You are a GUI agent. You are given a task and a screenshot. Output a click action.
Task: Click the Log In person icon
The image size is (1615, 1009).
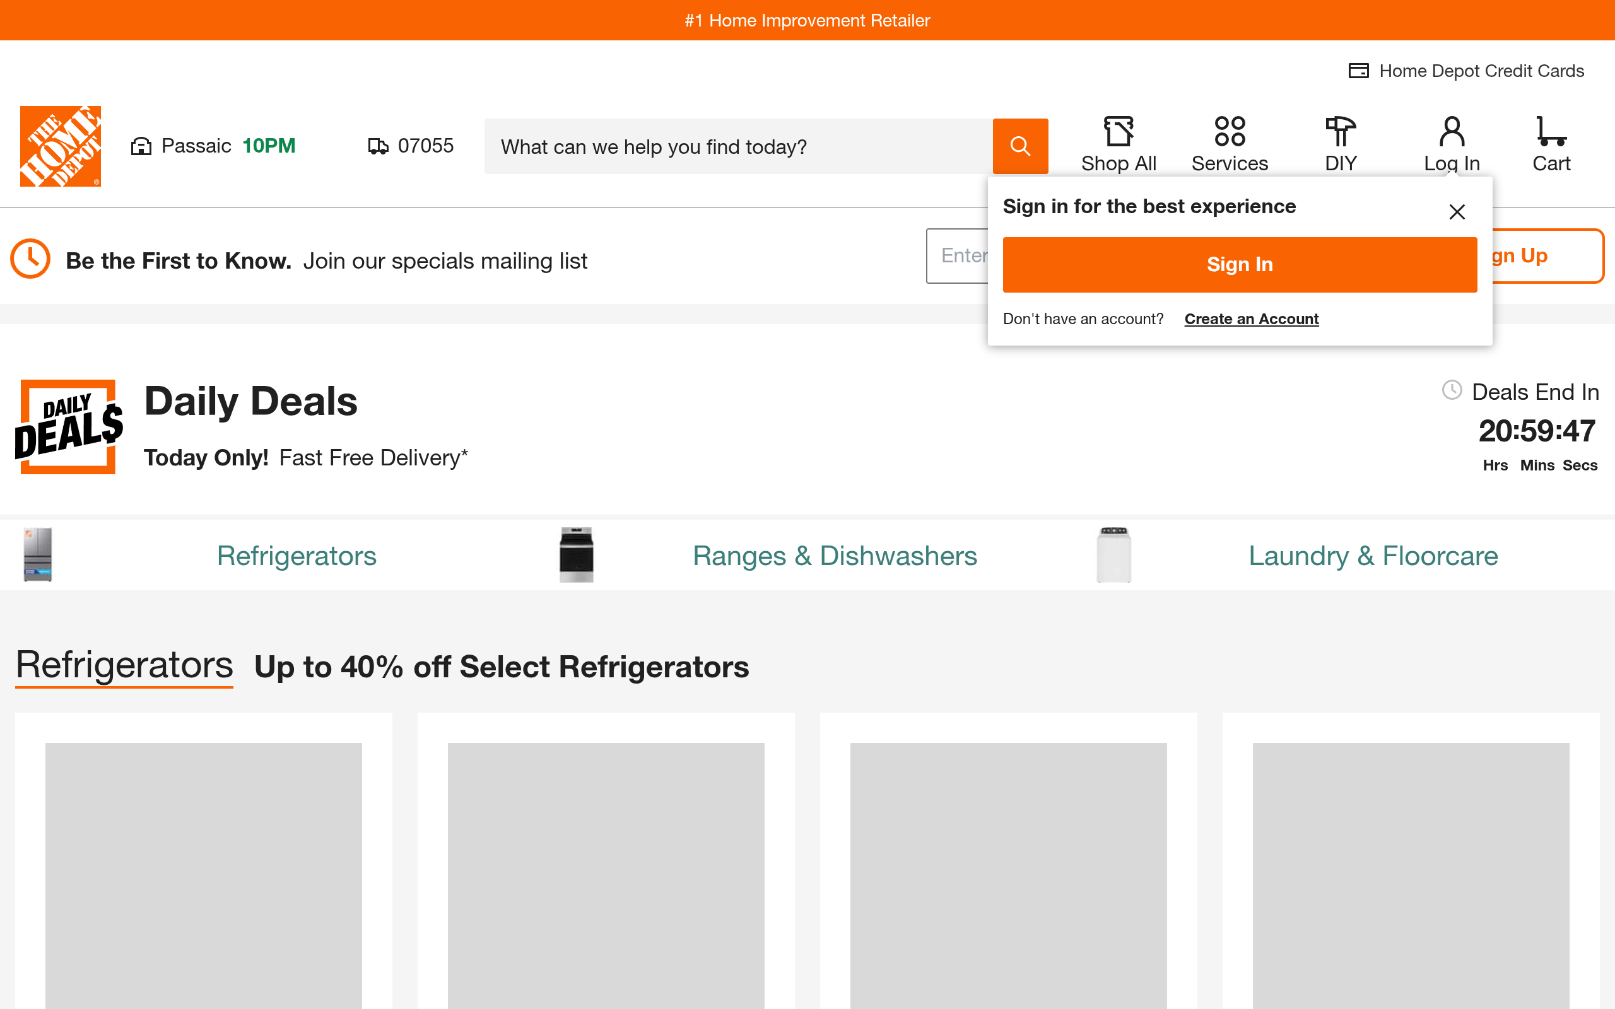pyautogui.click(x=1452, y=131)
